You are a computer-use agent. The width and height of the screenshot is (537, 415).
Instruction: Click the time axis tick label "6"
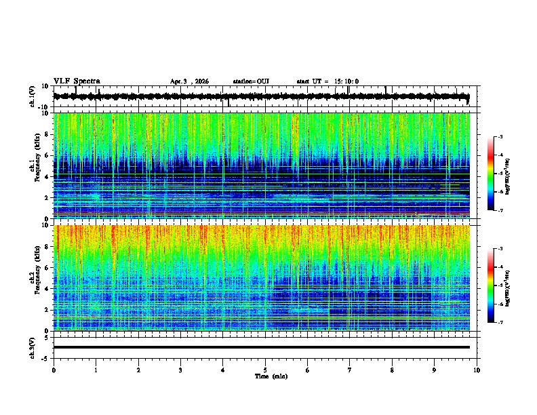(308, 370)
